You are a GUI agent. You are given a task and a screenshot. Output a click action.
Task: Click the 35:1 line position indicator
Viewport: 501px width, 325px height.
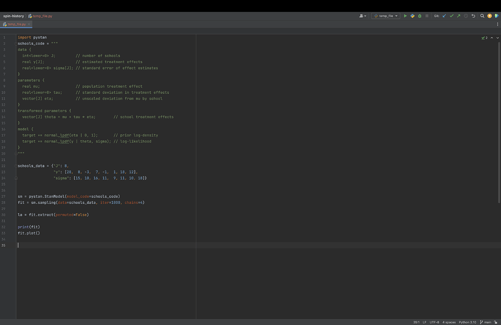coord(416,322)
